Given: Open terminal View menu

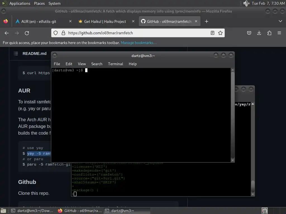Looking at the screenshot, I should coord(82,64).
